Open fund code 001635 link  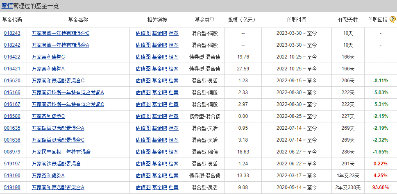12,128
